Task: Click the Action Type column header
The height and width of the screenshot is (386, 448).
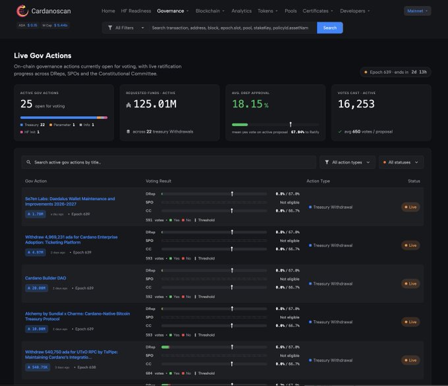Action: pyautogui.click(x=318, y=181)
